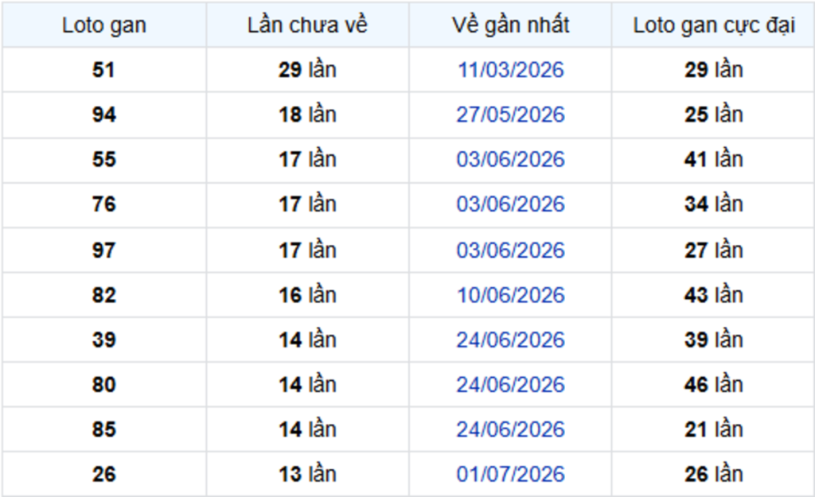Click '17 lần' in row 76
Screen dimensions: 815x497
point(307,204)
